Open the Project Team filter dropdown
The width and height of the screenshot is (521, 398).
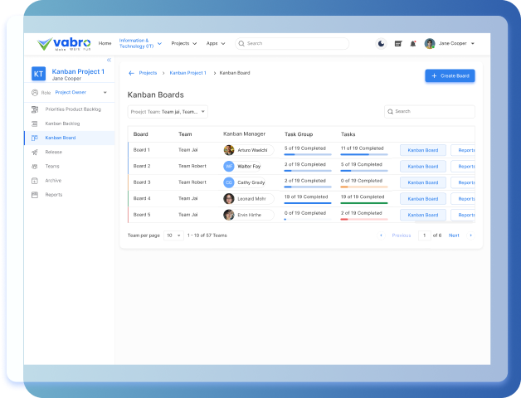pos(168,111)
